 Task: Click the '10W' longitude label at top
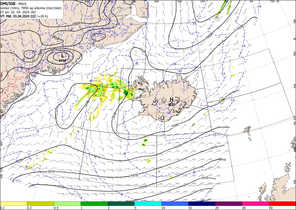pos(202,1)
